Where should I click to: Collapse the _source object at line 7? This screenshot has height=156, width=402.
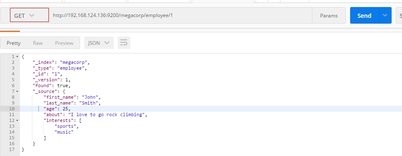point(17,91)
